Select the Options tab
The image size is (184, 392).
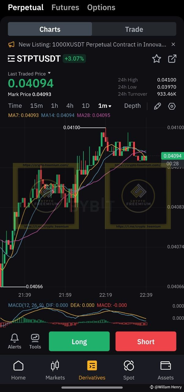101,7
